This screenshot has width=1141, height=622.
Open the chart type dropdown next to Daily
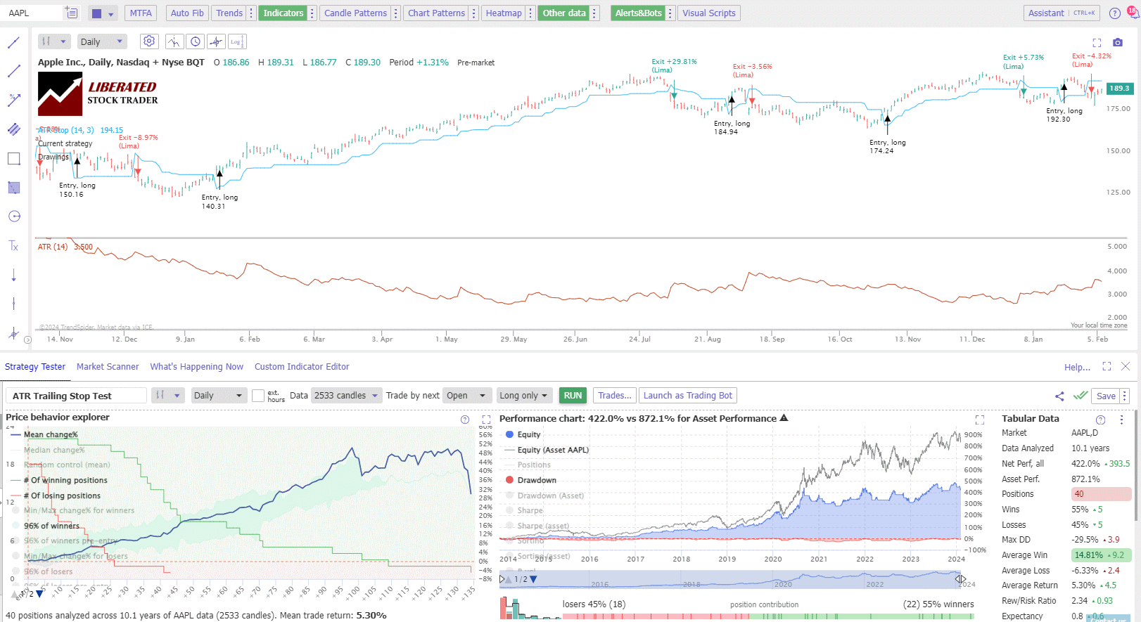54,41
